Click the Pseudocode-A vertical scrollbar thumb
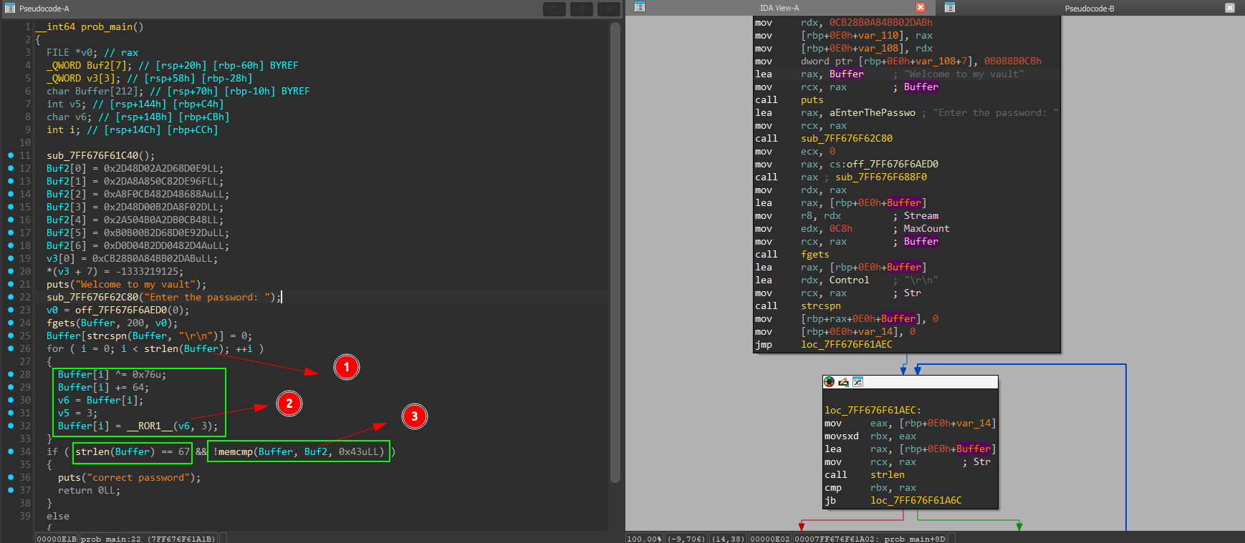This screenshot has width=1245, height=543. click(x=615, y=253)
